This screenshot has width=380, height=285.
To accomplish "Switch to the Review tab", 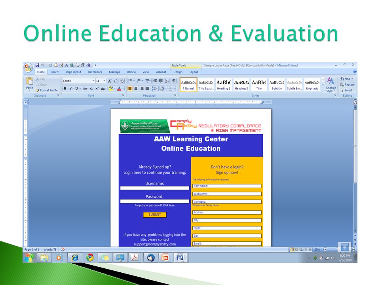I will (131, 72).
